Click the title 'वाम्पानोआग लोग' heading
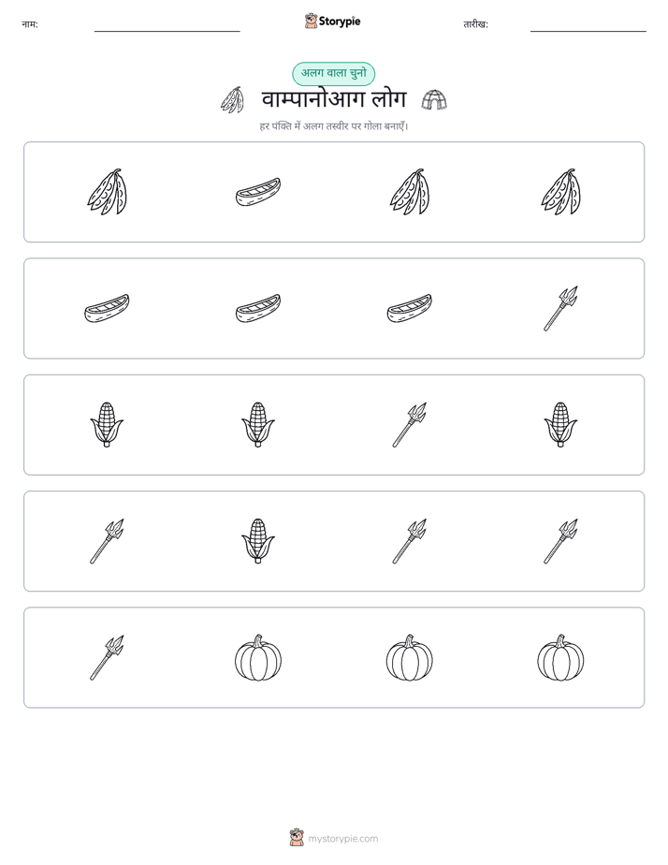668x865 pixels. (x=334, y=100)
